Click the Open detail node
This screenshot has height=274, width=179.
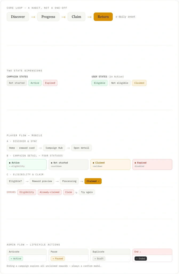pyautogui.click(x=81, y=148)
